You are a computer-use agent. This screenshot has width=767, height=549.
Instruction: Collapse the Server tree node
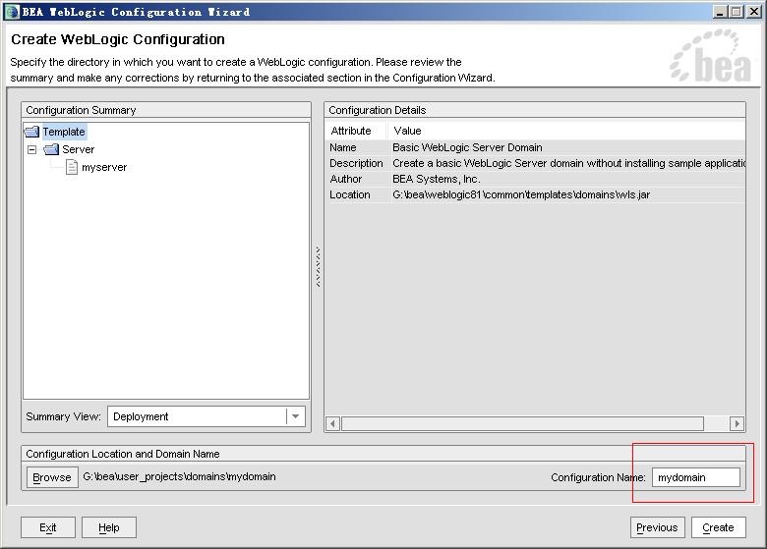32,149
